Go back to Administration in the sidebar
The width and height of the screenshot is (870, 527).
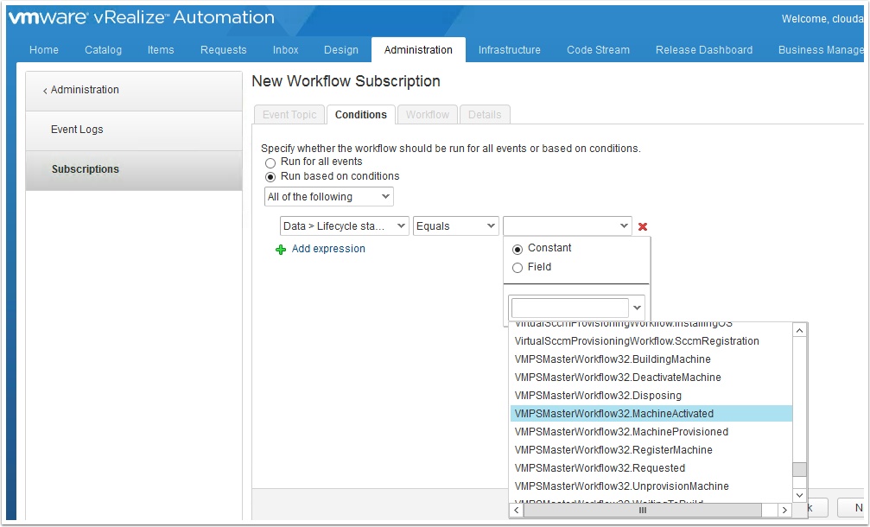(x=134, y=91)
